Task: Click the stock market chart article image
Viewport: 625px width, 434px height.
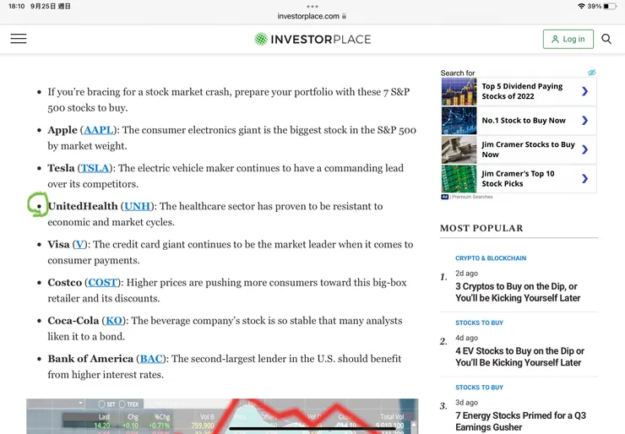Action: pyautogui.click(x=222, y=416)
